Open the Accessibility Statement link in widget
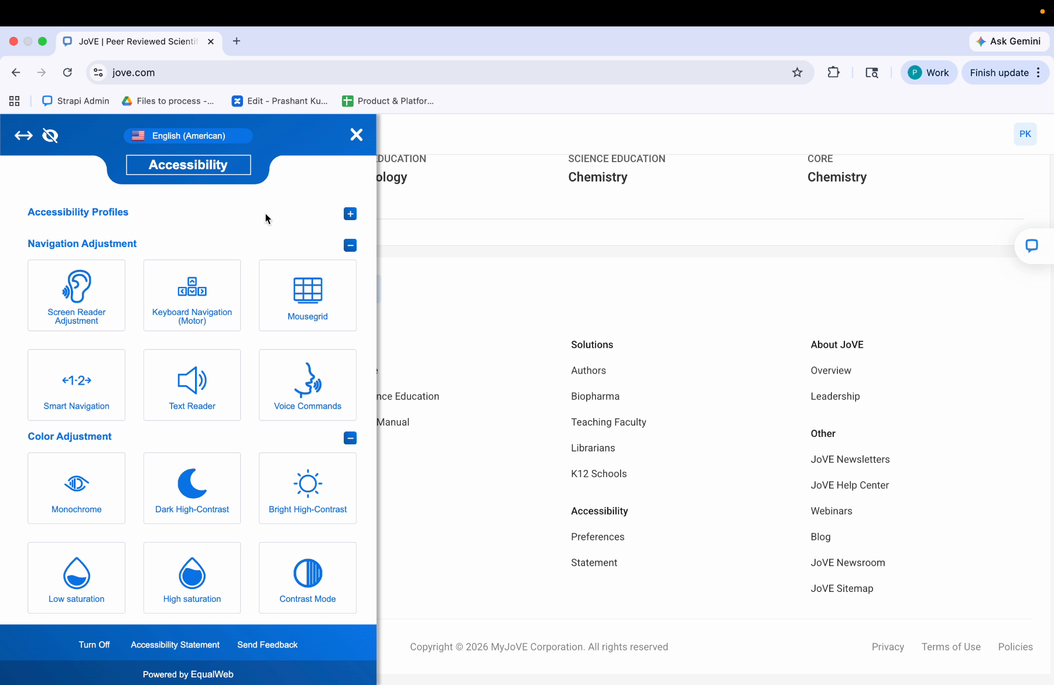This screenshot has height=685, width=1054. click(x=175, y=645)
